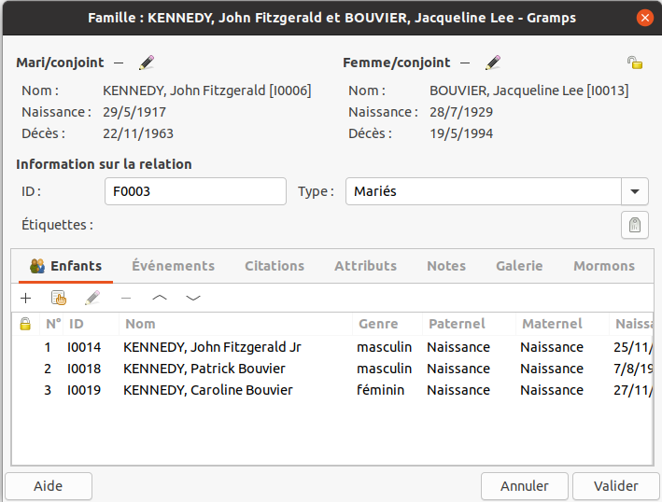This screenshot has height=502, width=662.
Task: Open the Notes tab
Action: point(446,266)
